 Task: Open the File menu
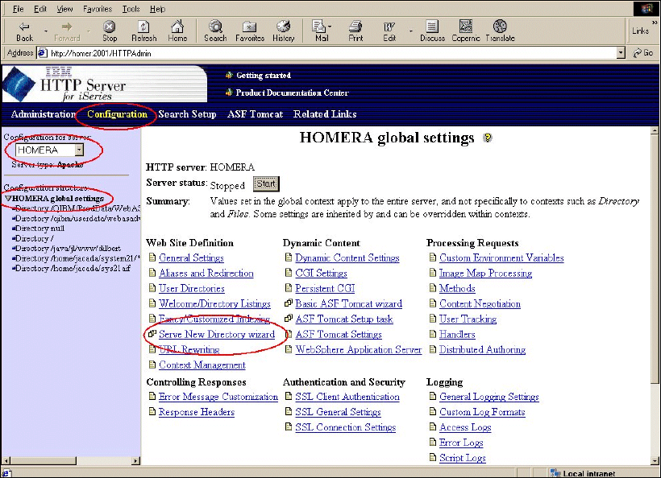click(x=18, y=9)
